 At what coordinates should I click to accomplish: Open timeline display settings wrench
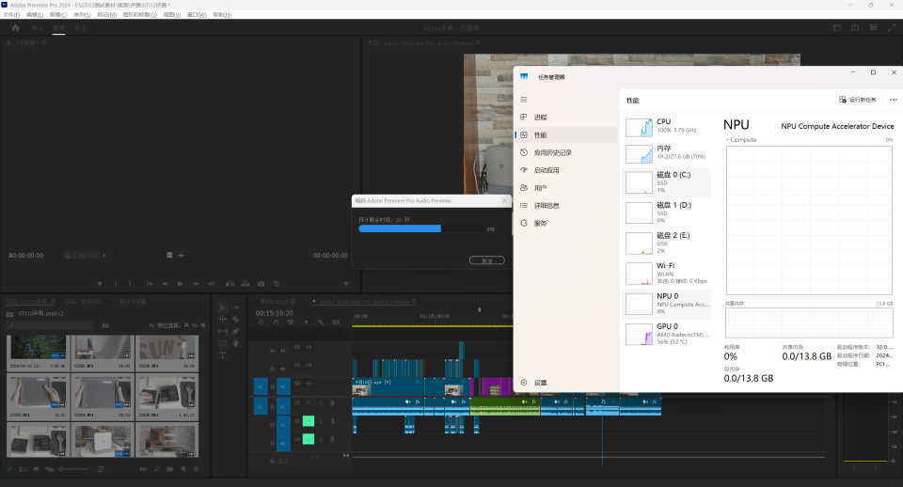321,322
